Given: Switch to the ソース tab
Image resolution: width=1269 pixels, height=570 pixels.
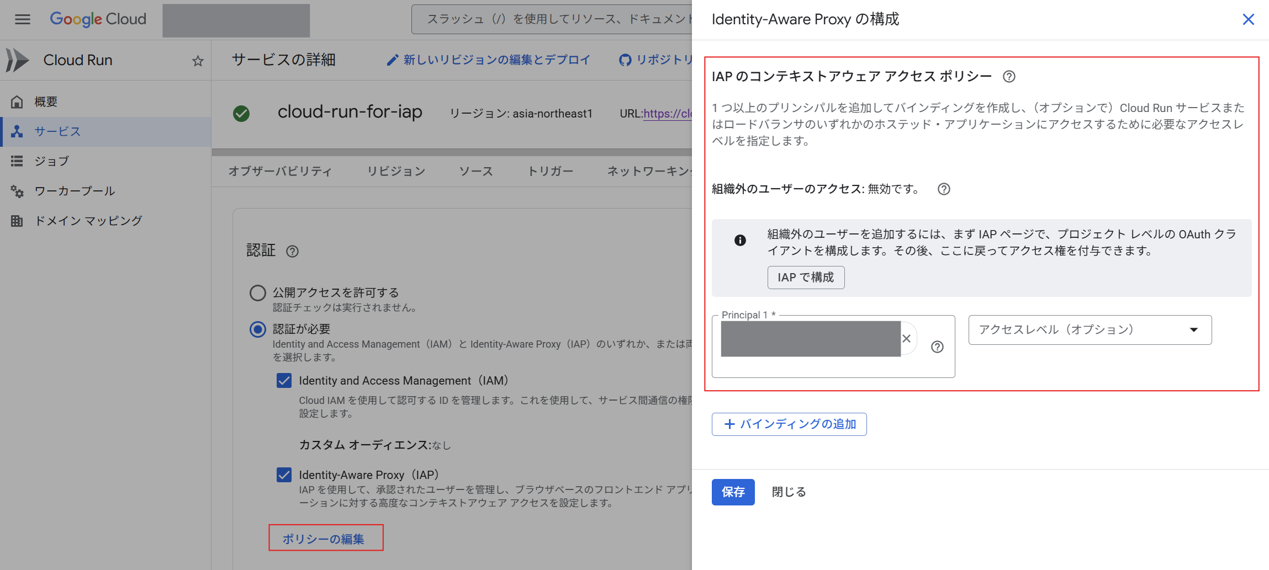Looking at the screenshot, I should click(475, 171).
